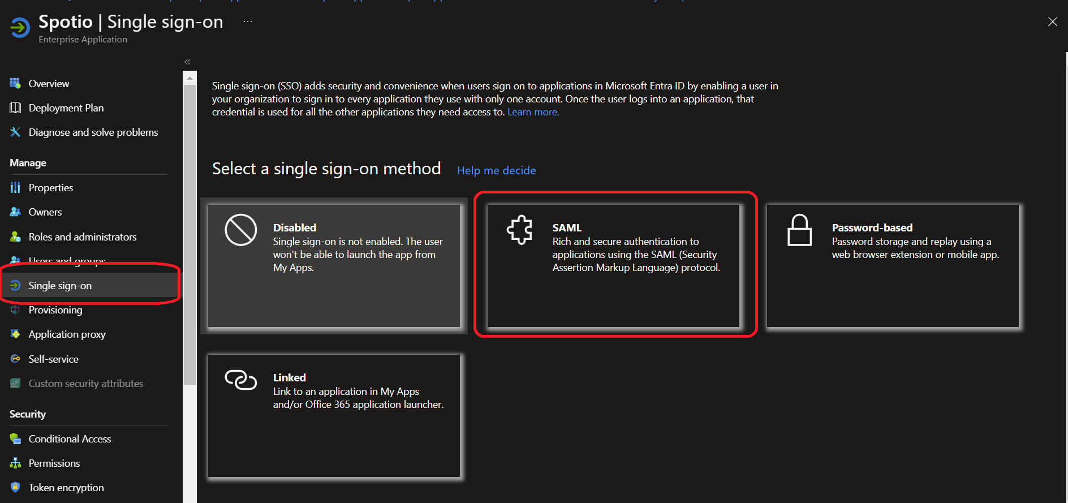This screenshot has width=1068, height=503.
Task: Follow the Learn more link
Action: pos(533,112)
